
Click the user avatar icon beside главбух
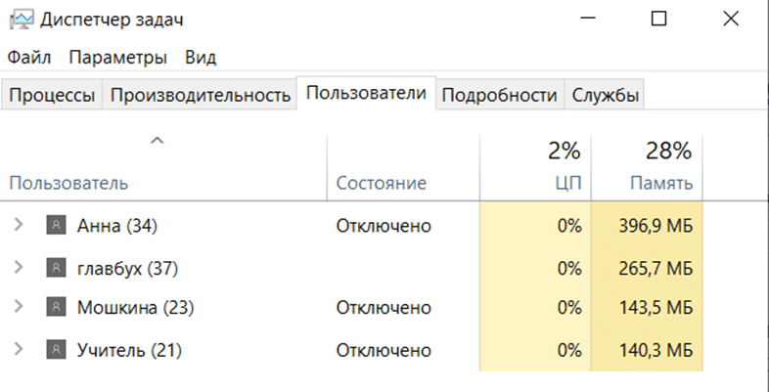55,267
